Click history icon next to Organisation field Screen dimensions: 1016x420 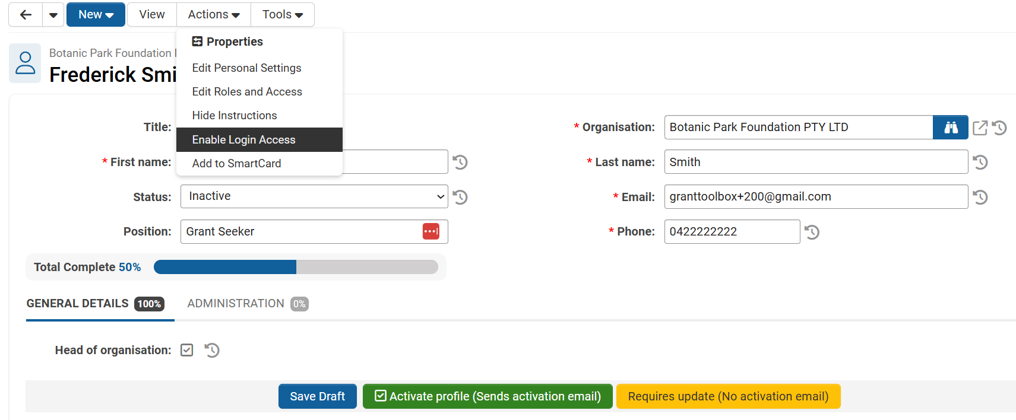point(999,128)
